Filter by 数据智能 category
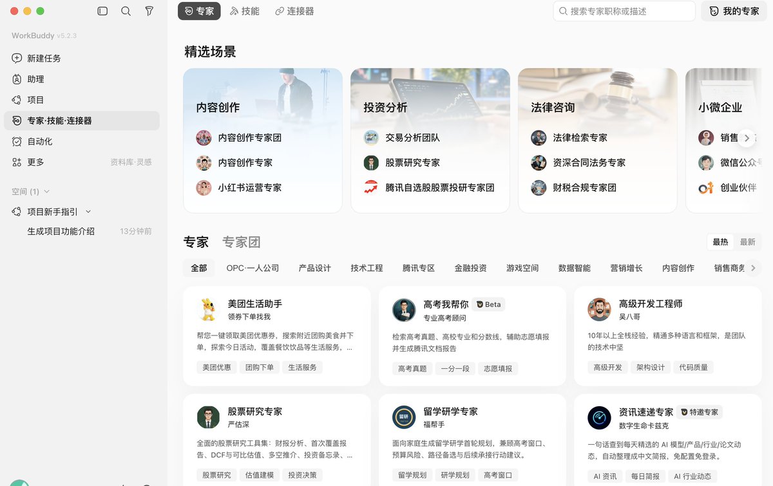773x486 pixels. [575, 268]
